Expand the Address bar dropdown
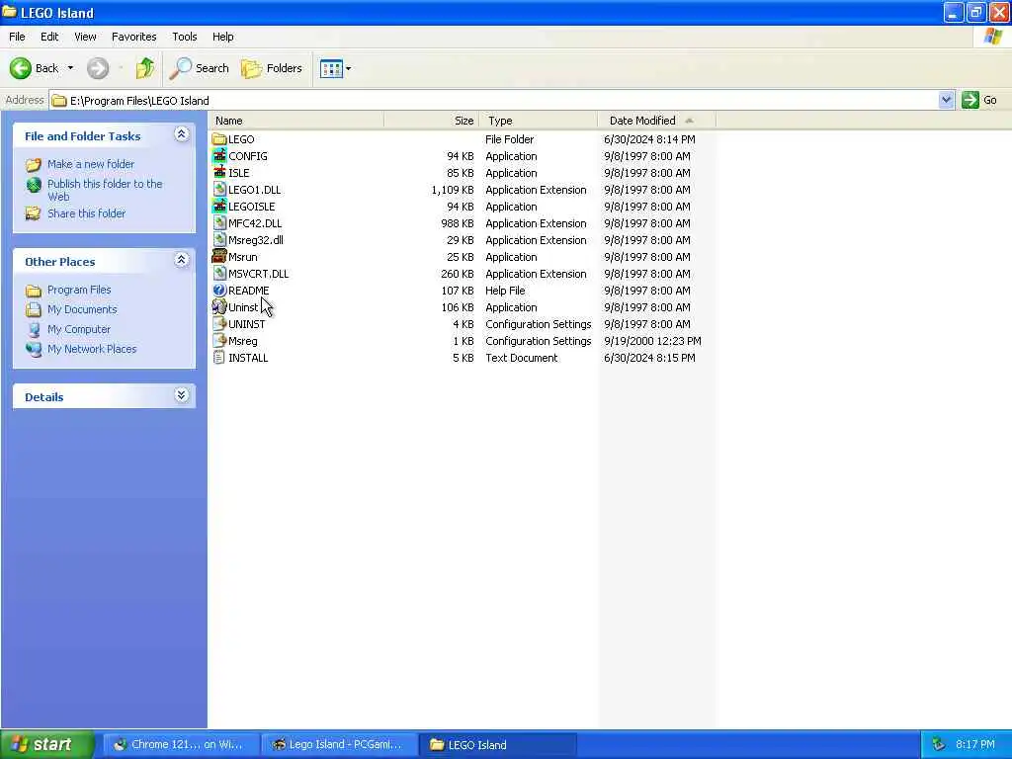Image resolution: width=1012 pixels, height=759 pixels. [x=946, y=100]
